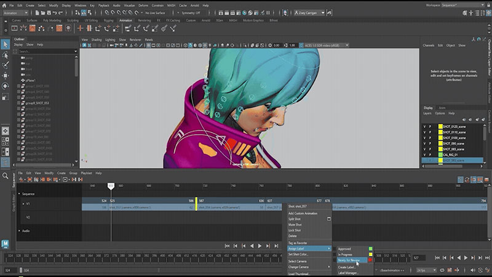Check the box beside In Progress label
This screenshot has width=492, height=277.
(335, 254)
